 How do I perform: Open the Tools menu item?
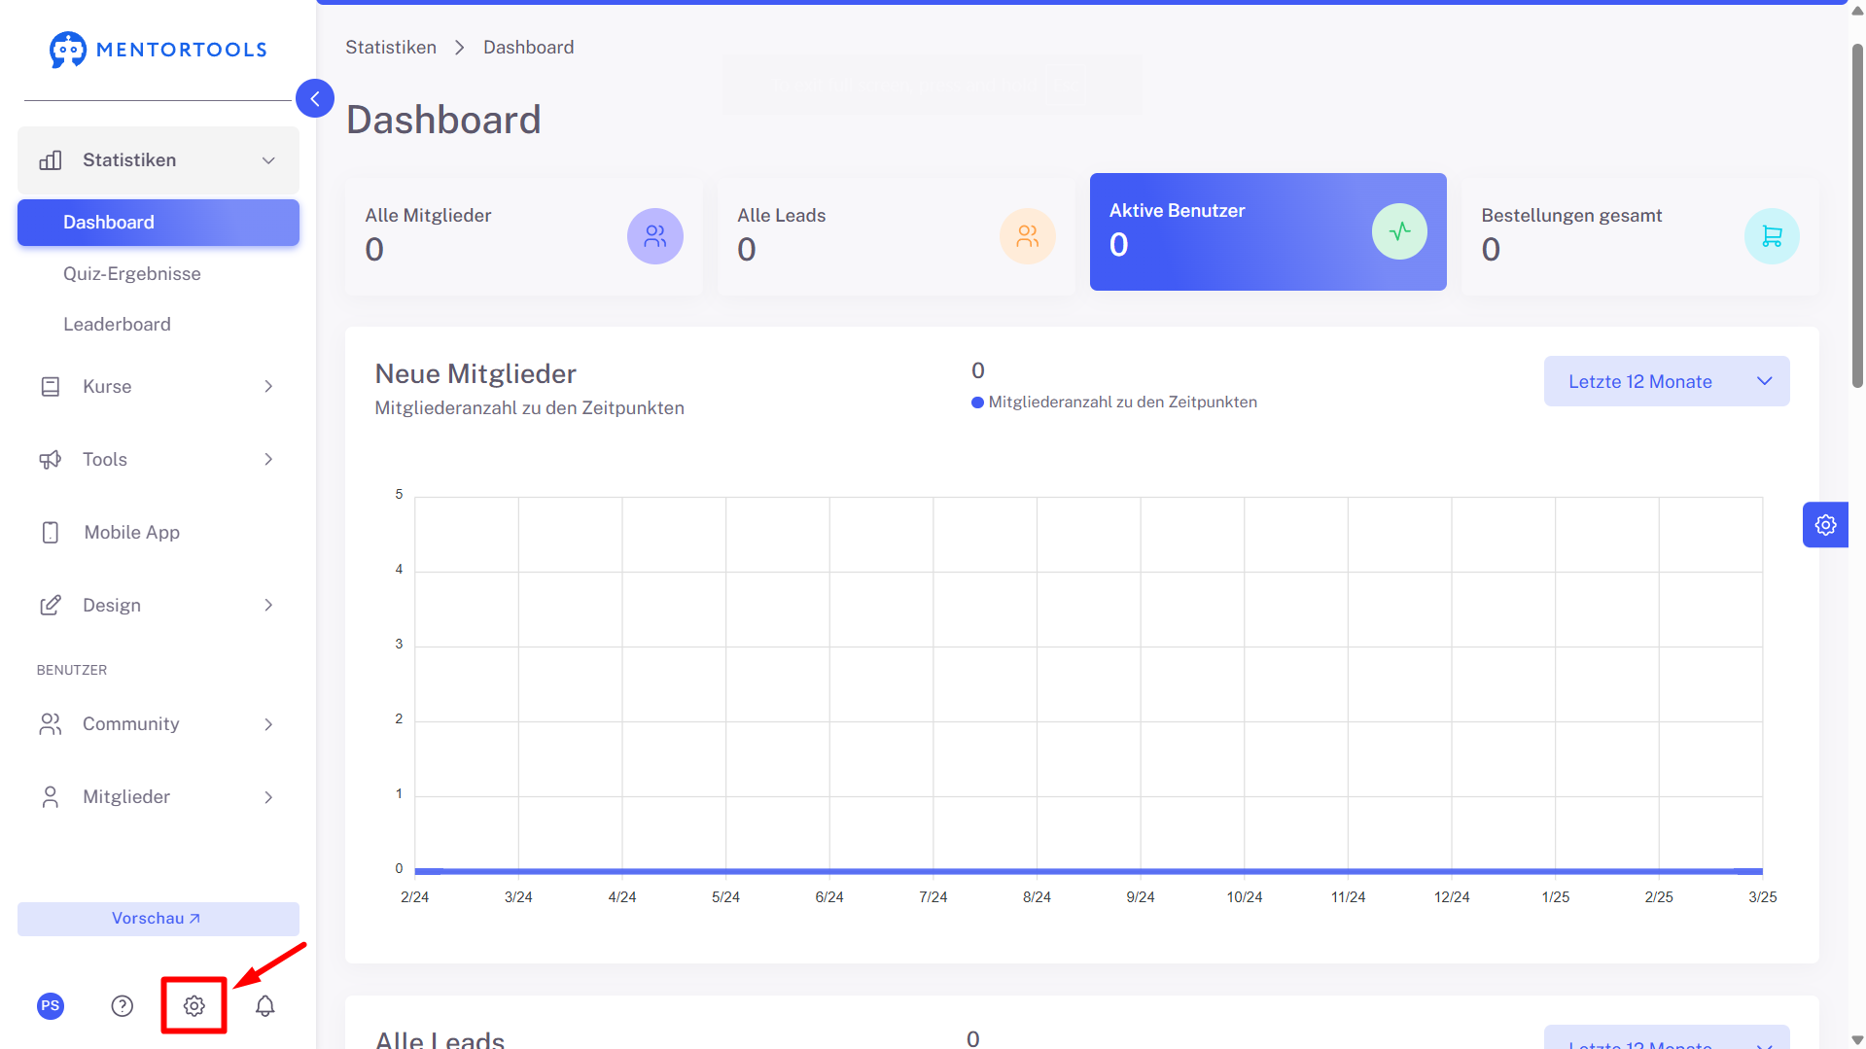(158, 460)
